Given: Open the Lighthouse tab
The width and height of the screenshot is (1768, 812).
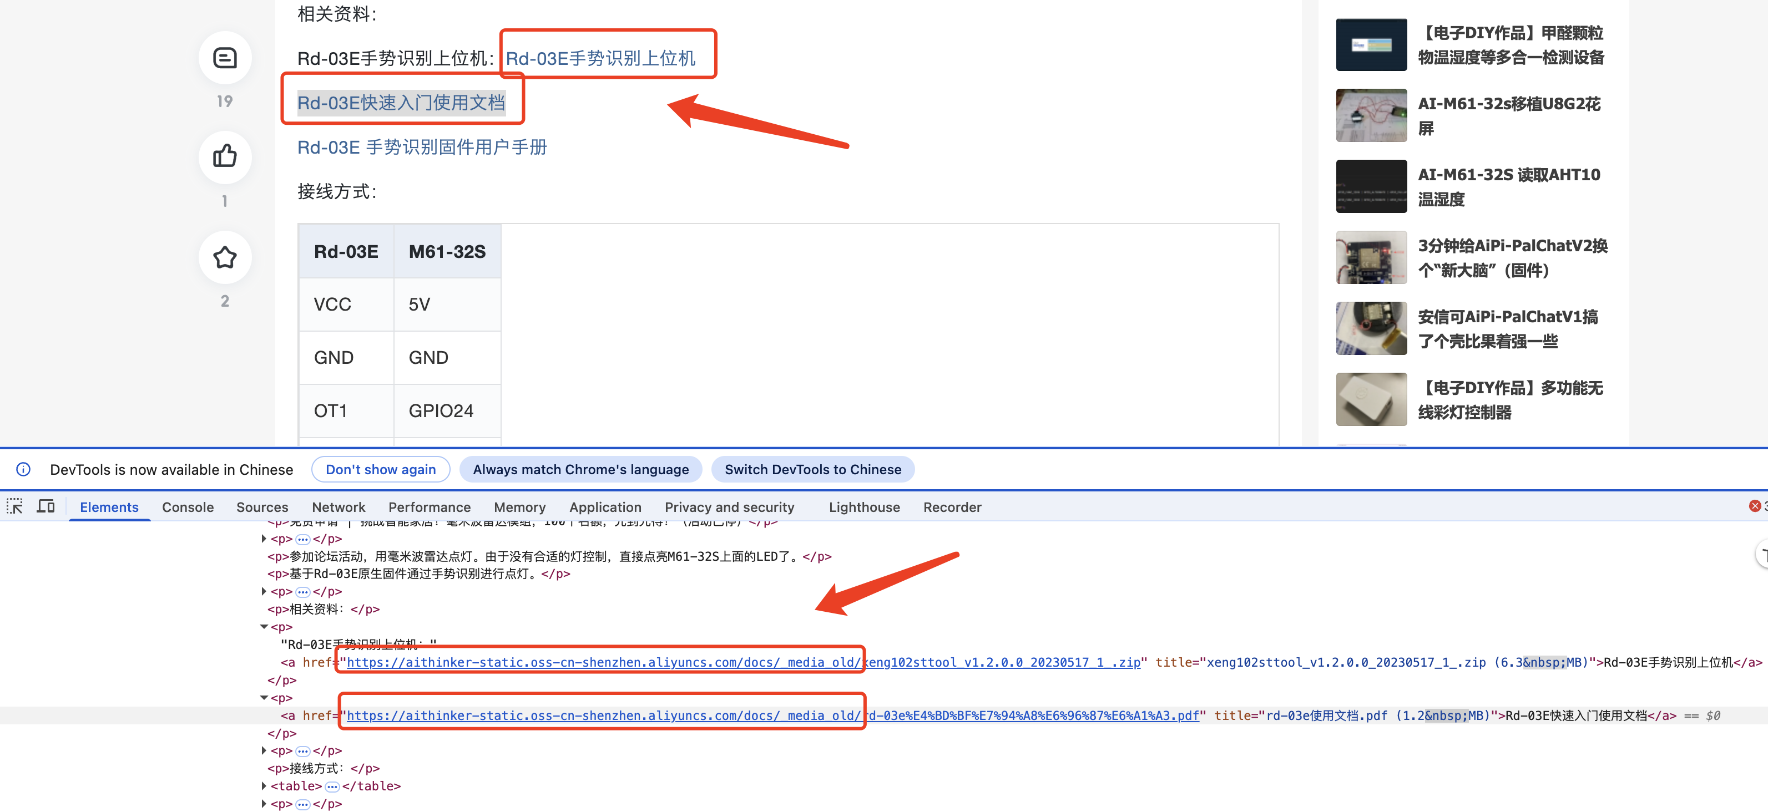Looking at the screenshot, I should pos(863,507).
